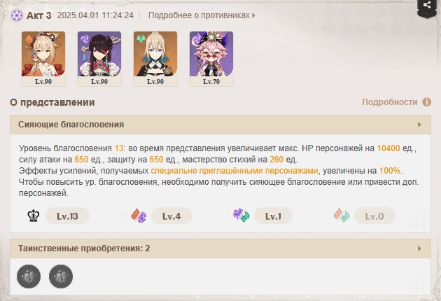Viewport: 441px width, 301px height.
Task: Click the purple Act 3 star emblem
Action: [17, 15]
